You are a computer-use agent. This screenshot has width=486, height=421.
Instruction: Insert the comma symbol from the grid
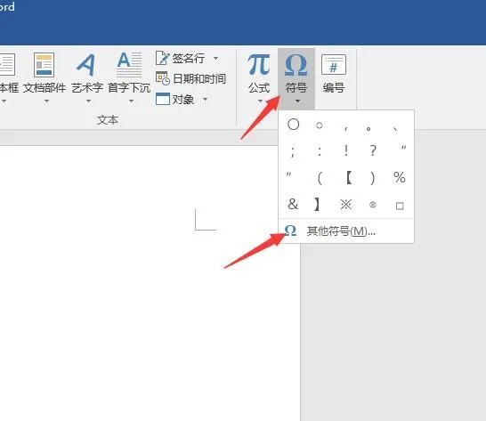click(x=346, y=128)
